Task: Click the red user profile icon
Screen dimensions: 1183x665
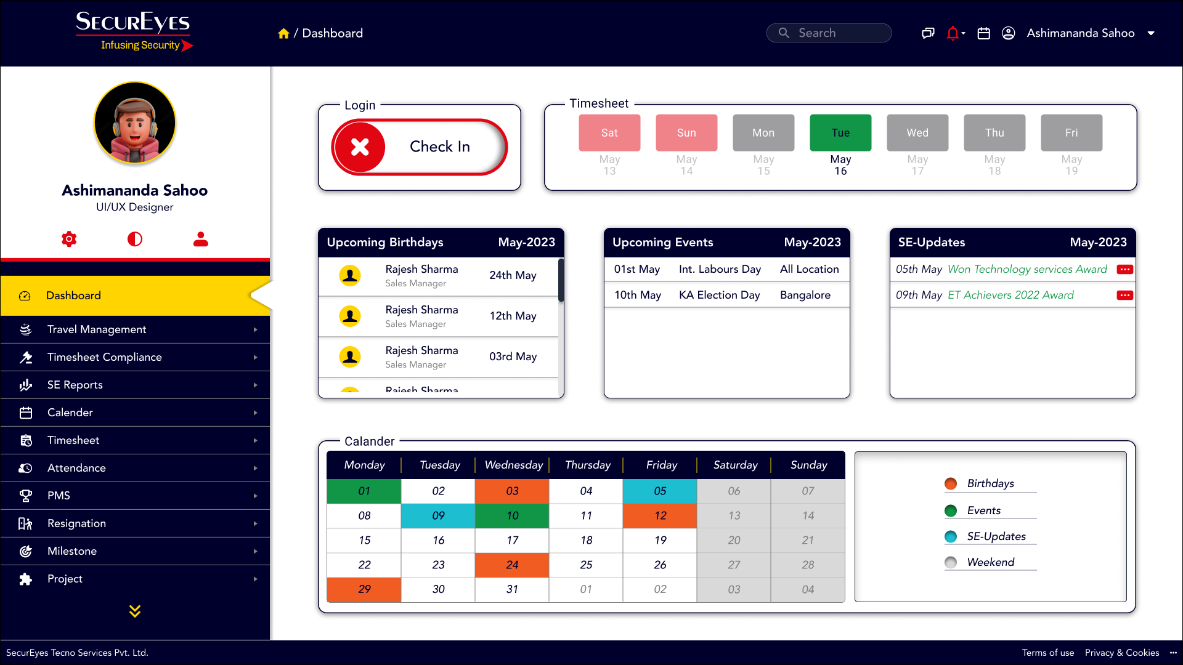Action: tap(201, 239)
